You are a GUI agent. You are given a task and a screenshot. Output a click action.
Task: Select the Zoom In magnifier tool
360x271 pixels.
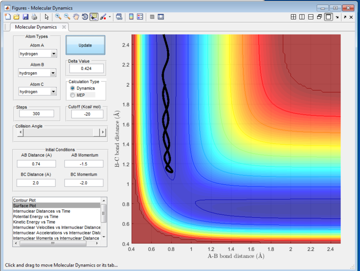click(58, 17)
